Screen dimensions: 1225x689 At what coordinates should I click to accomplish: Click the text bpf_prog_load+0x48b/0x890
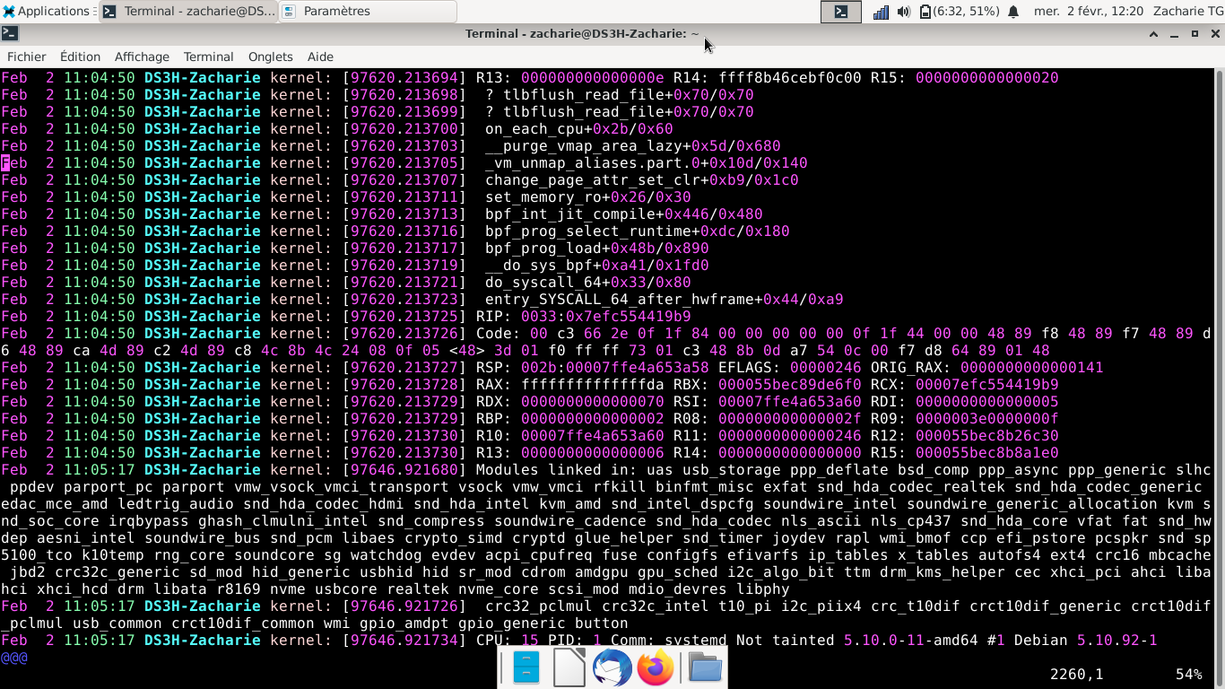pyautogui.click(x=596, y=248)
